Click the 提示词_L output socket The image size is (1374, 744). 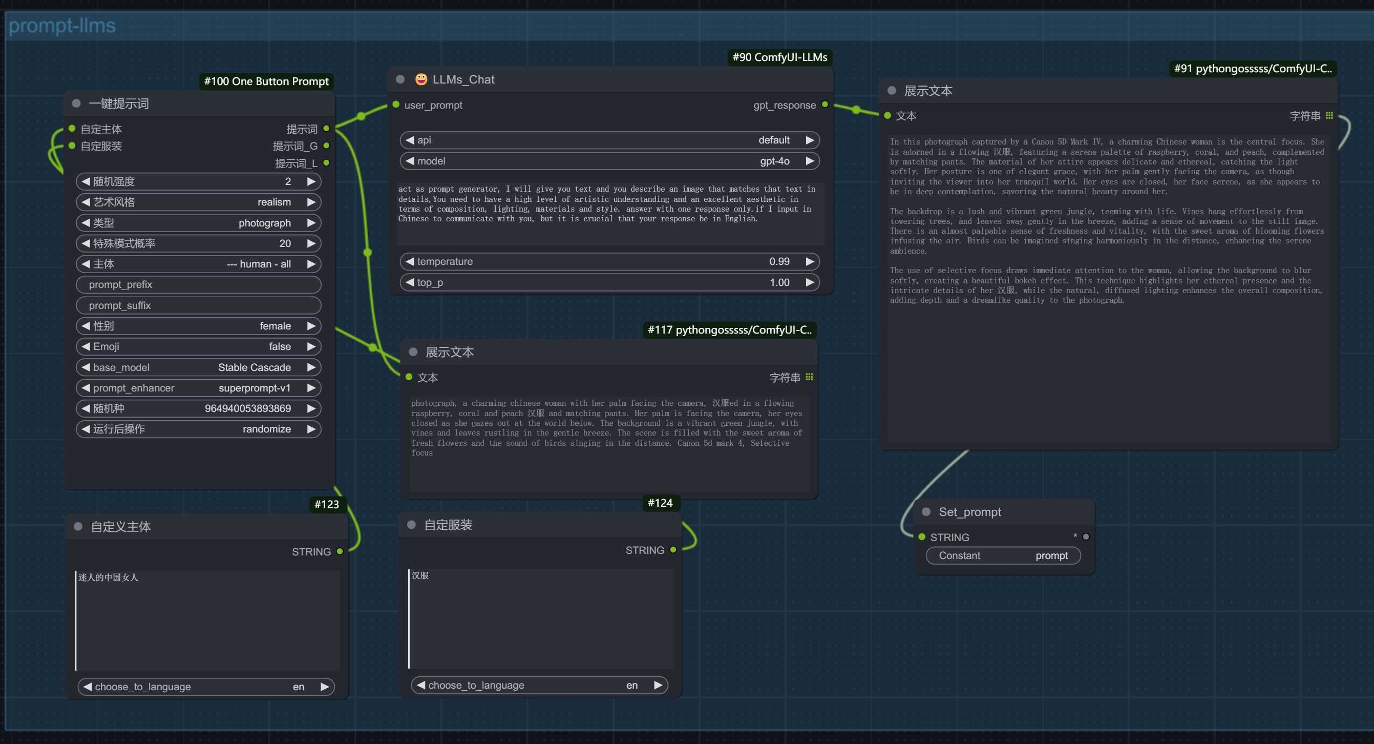pyautogui.click(x=326, y=163)
